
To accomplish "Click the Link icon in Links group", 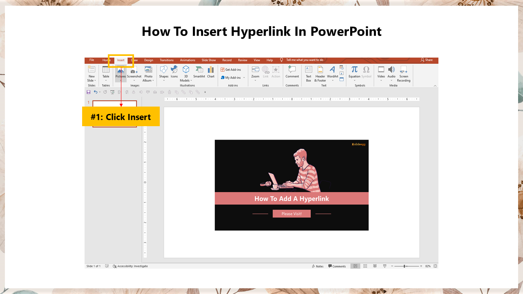I will click(266, 69).
